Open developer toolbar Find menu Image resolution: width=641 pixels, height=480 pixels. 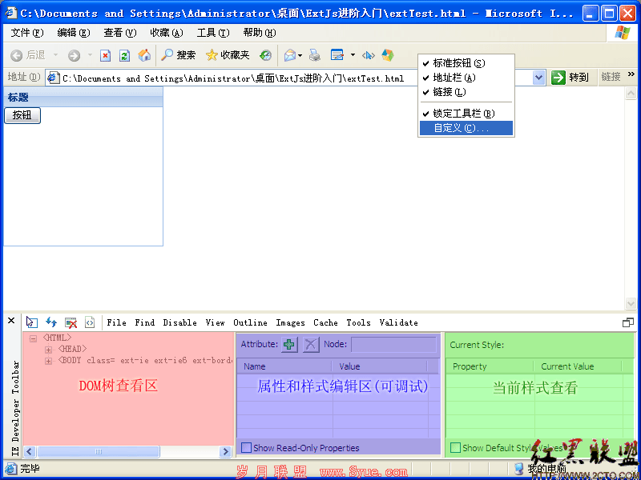point(145,322)
